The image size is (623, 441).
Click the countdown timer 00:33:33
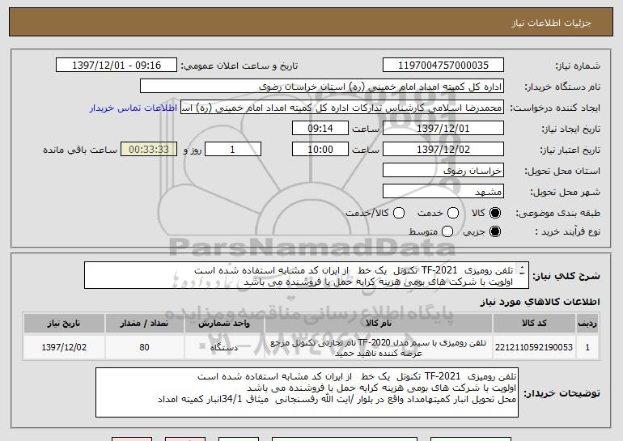(x=149, y=150)
